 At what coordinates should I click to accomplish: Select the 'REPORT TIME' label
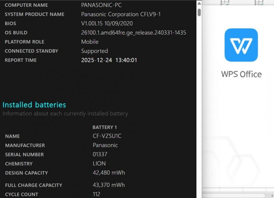tap(21, 60)
